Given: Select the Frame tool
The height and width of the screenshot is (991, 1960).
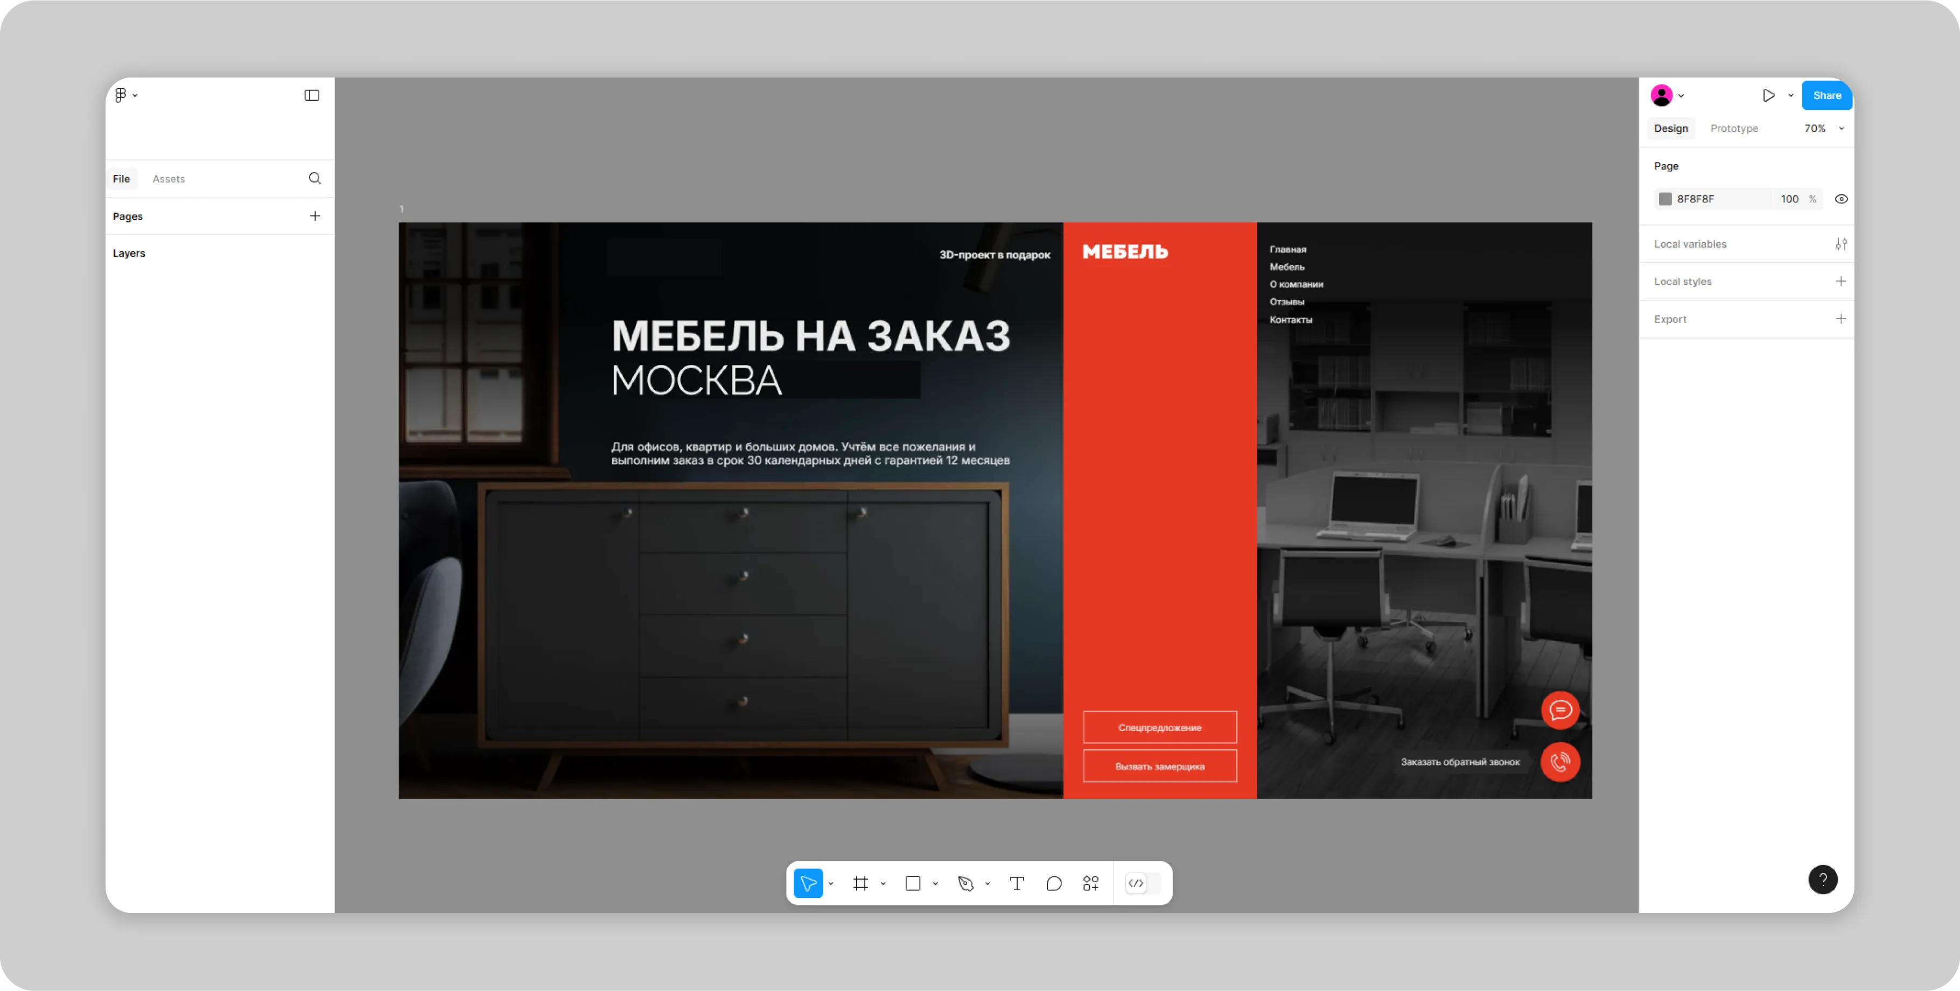Looking at the screenshot, I should tap(860, 883).
